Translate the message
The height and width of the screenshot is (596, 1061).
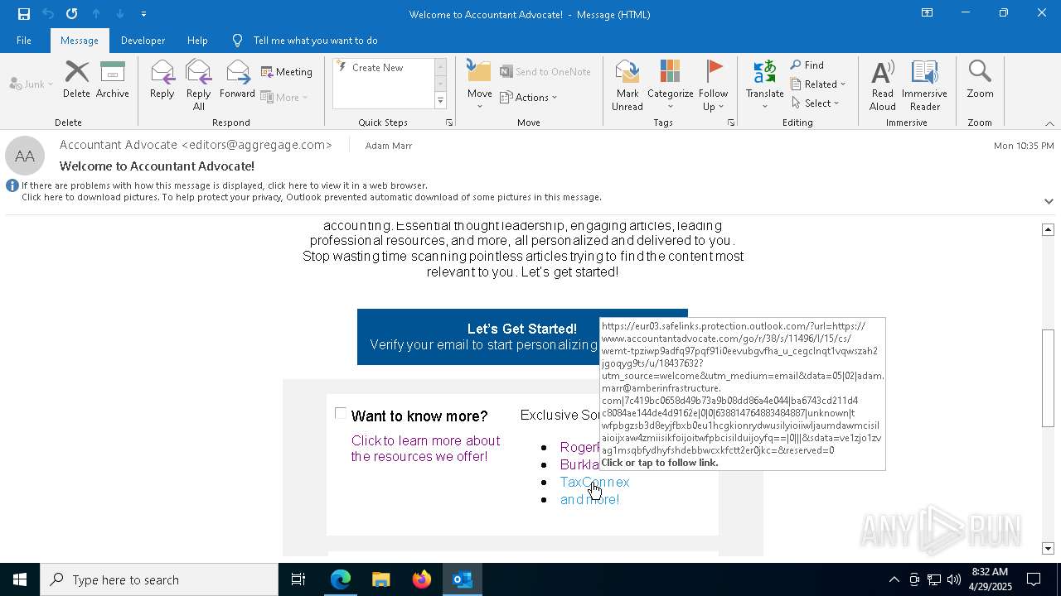pyautogui.click(x=764, y=84)
